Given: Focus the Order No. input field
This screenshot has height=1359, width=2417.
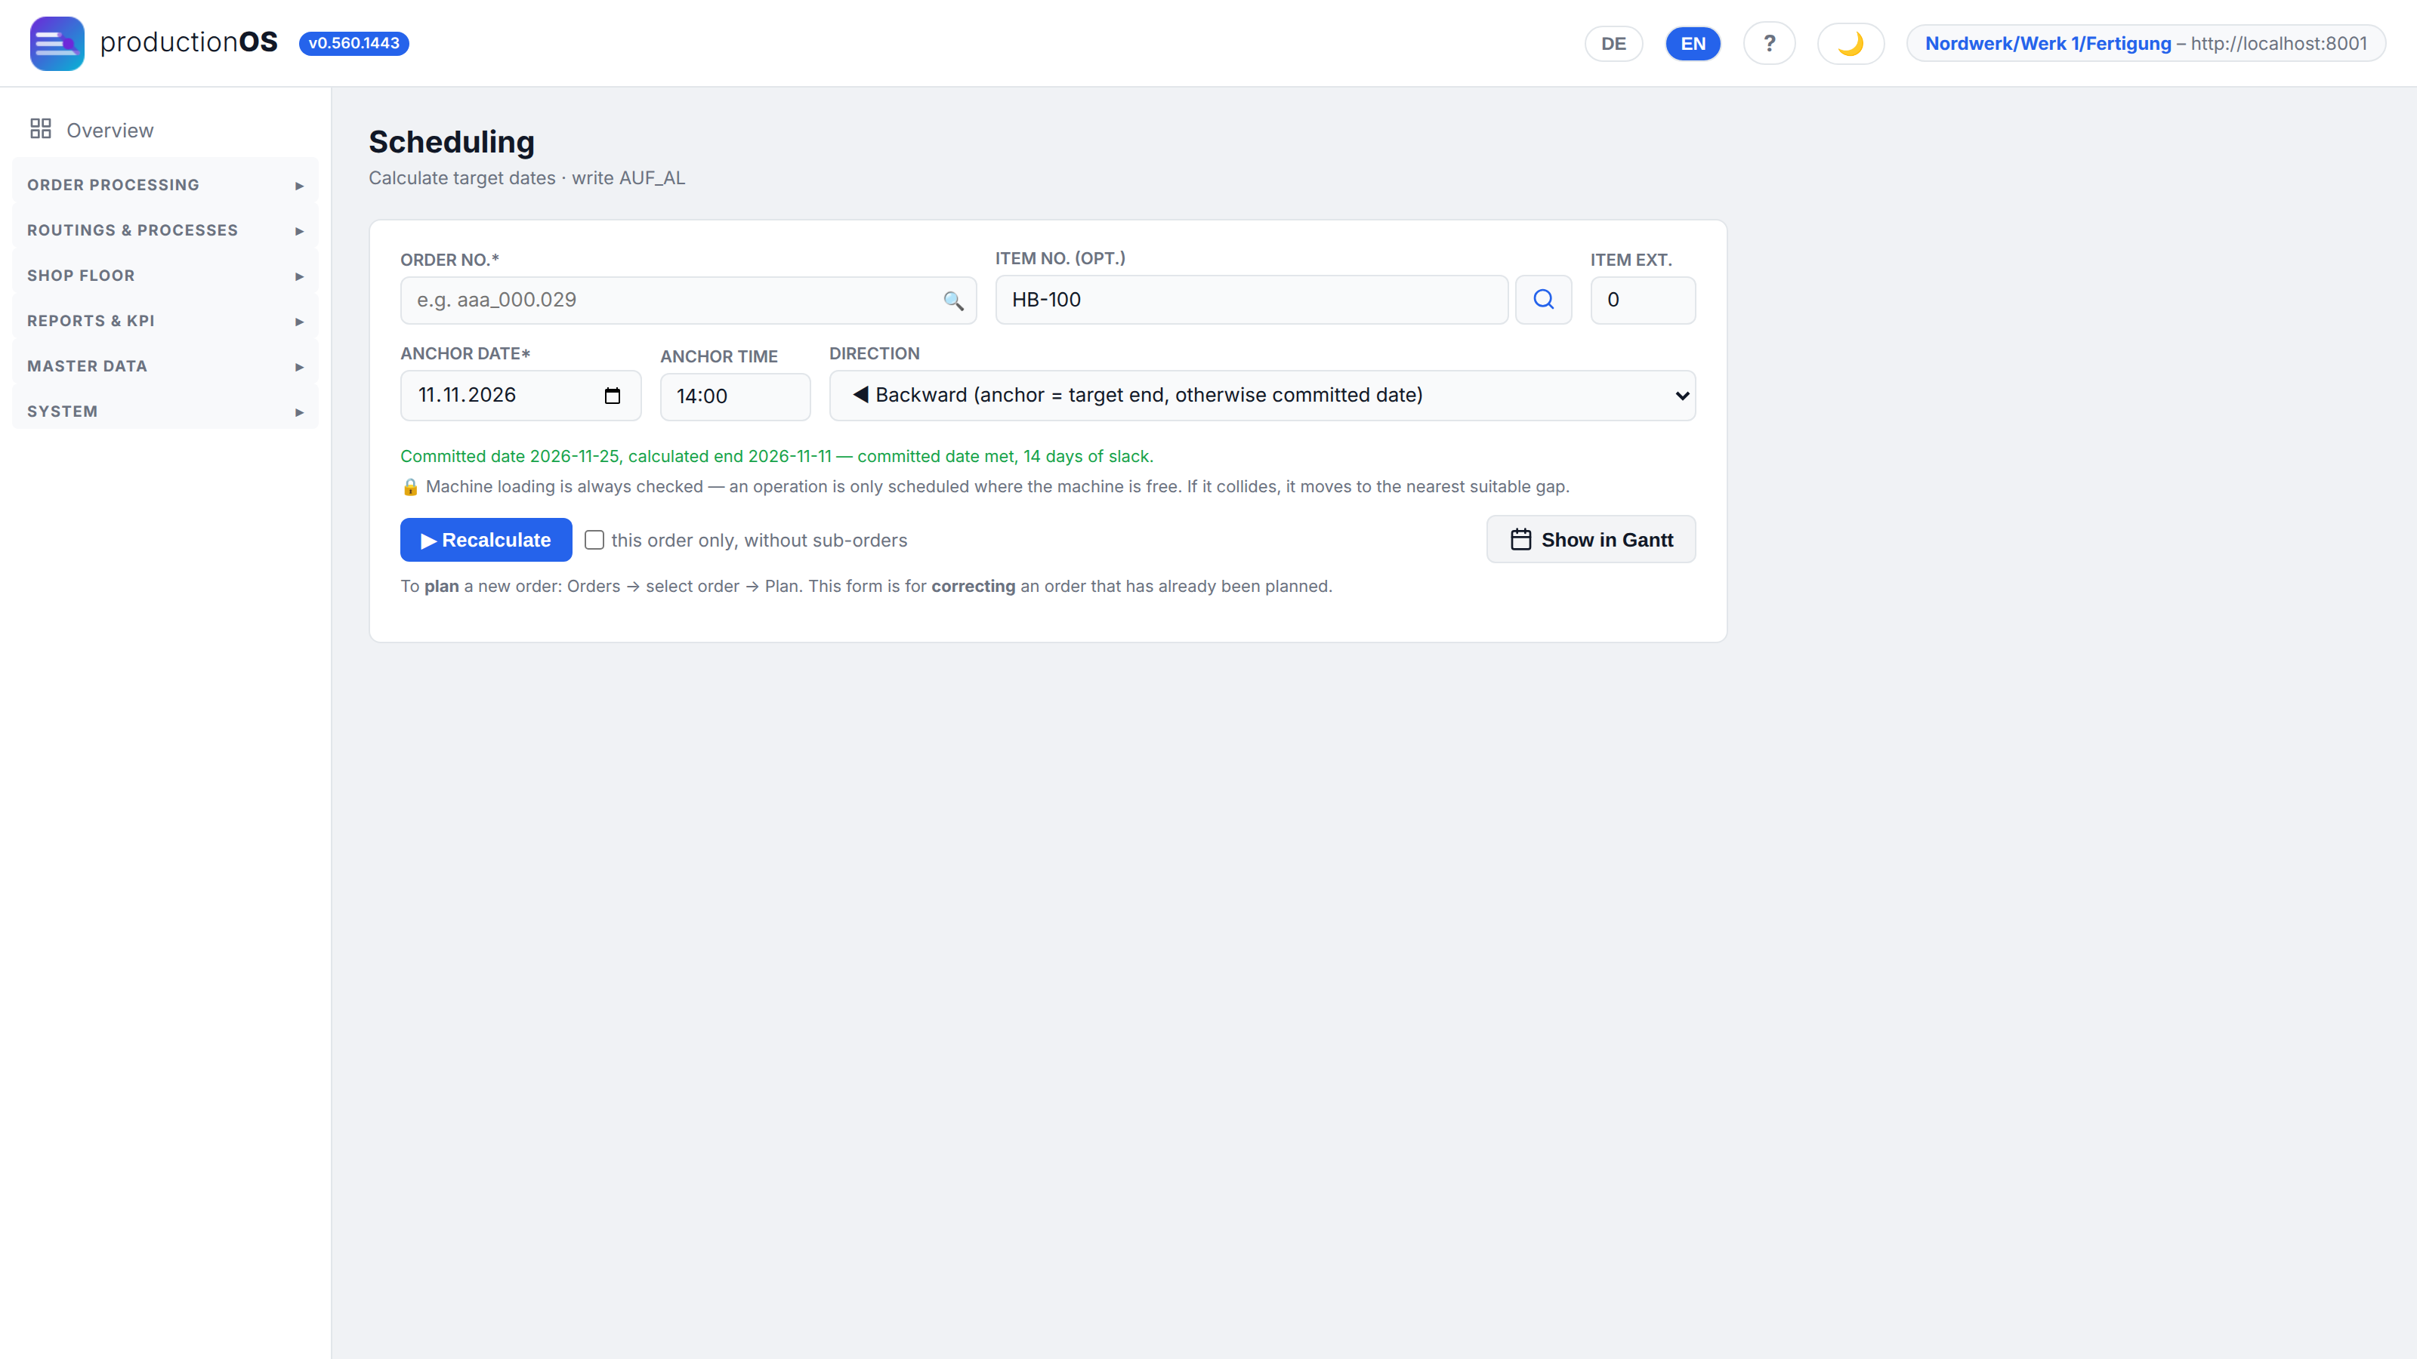Looking at the screenshot, I should [688, 300].
